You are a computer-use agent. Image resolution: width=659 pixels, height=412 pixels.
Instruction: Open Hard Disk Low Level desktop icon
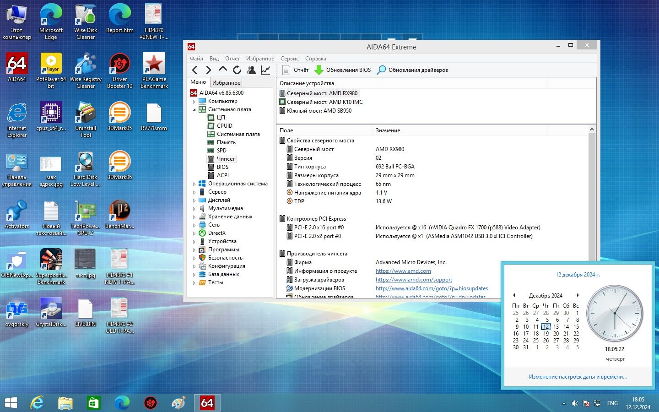coord(86,169)
